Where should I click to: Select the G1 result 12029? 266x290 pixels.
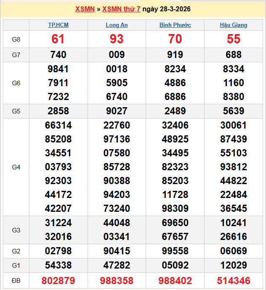234,265
